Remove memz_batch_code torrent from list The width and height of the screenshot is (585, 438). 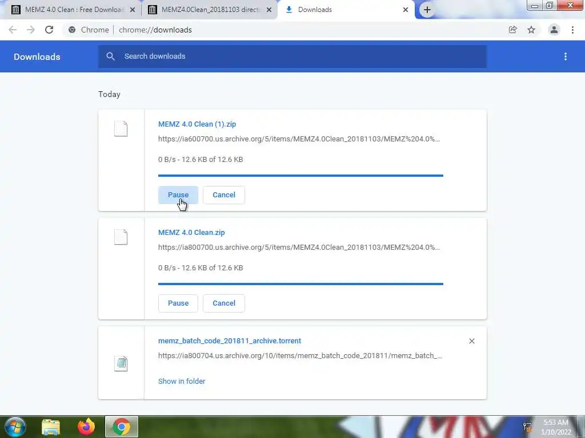471,341
